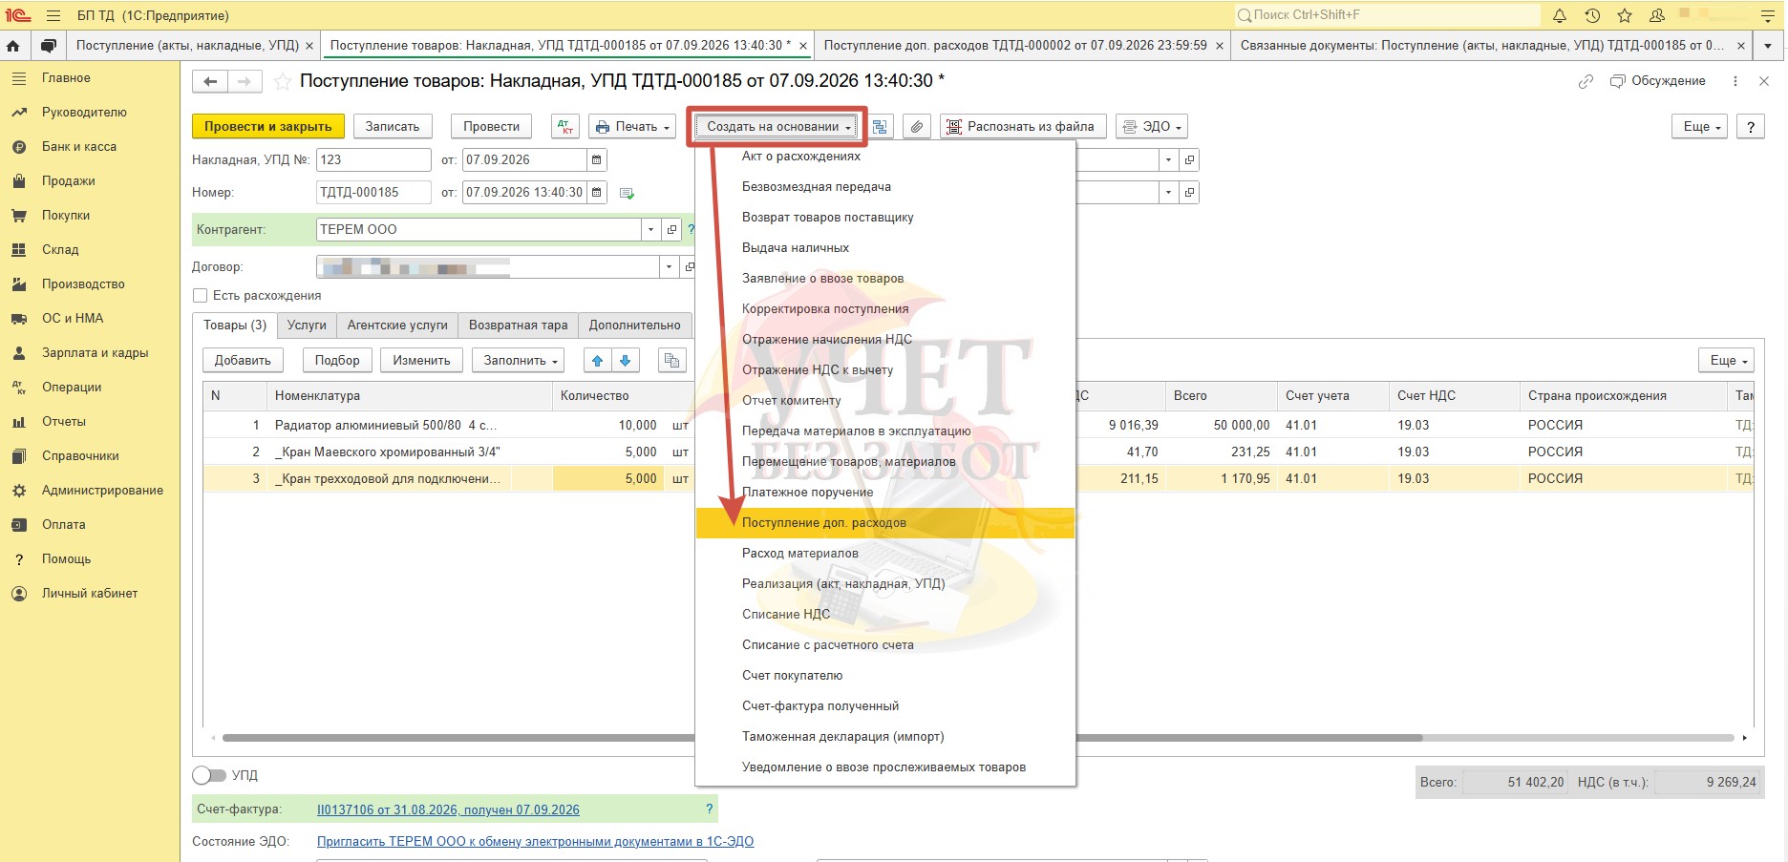Select Поступление доп. расходов menu item
The image size is (1788, 862).
pyautogui.click(x=884, y=522)
